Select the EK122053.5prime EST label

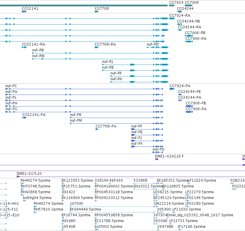(x=77, y=181)
